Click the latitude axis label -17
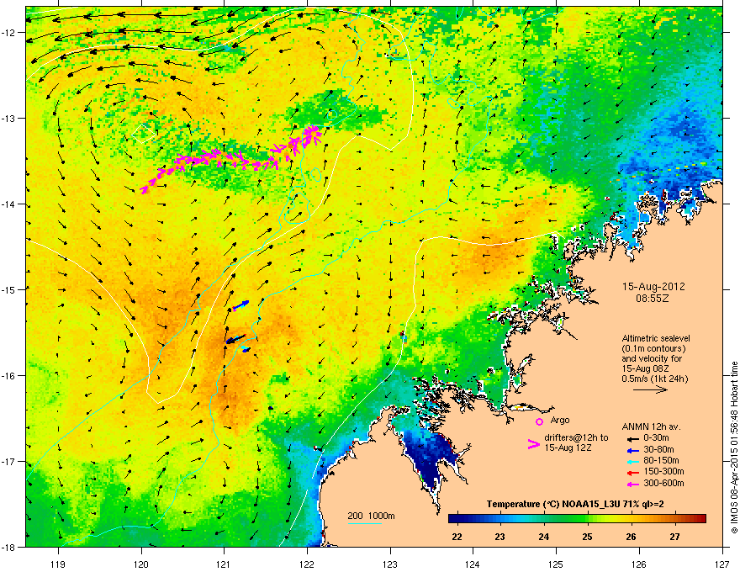The height and width of the screenshot is (572, 740). [8, 461]
